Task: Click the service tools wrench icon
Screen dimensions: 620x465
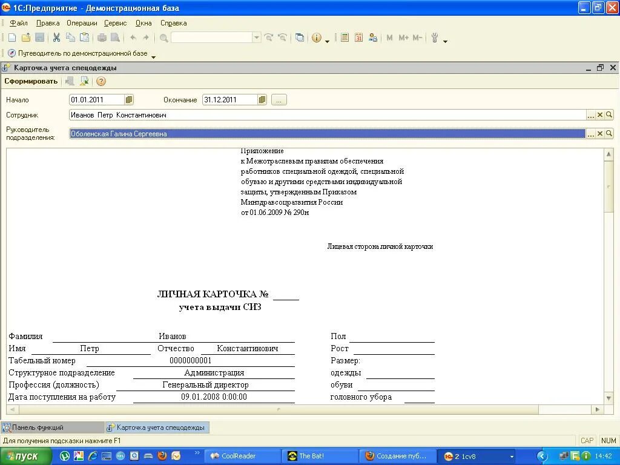Action: coord(435,38)
